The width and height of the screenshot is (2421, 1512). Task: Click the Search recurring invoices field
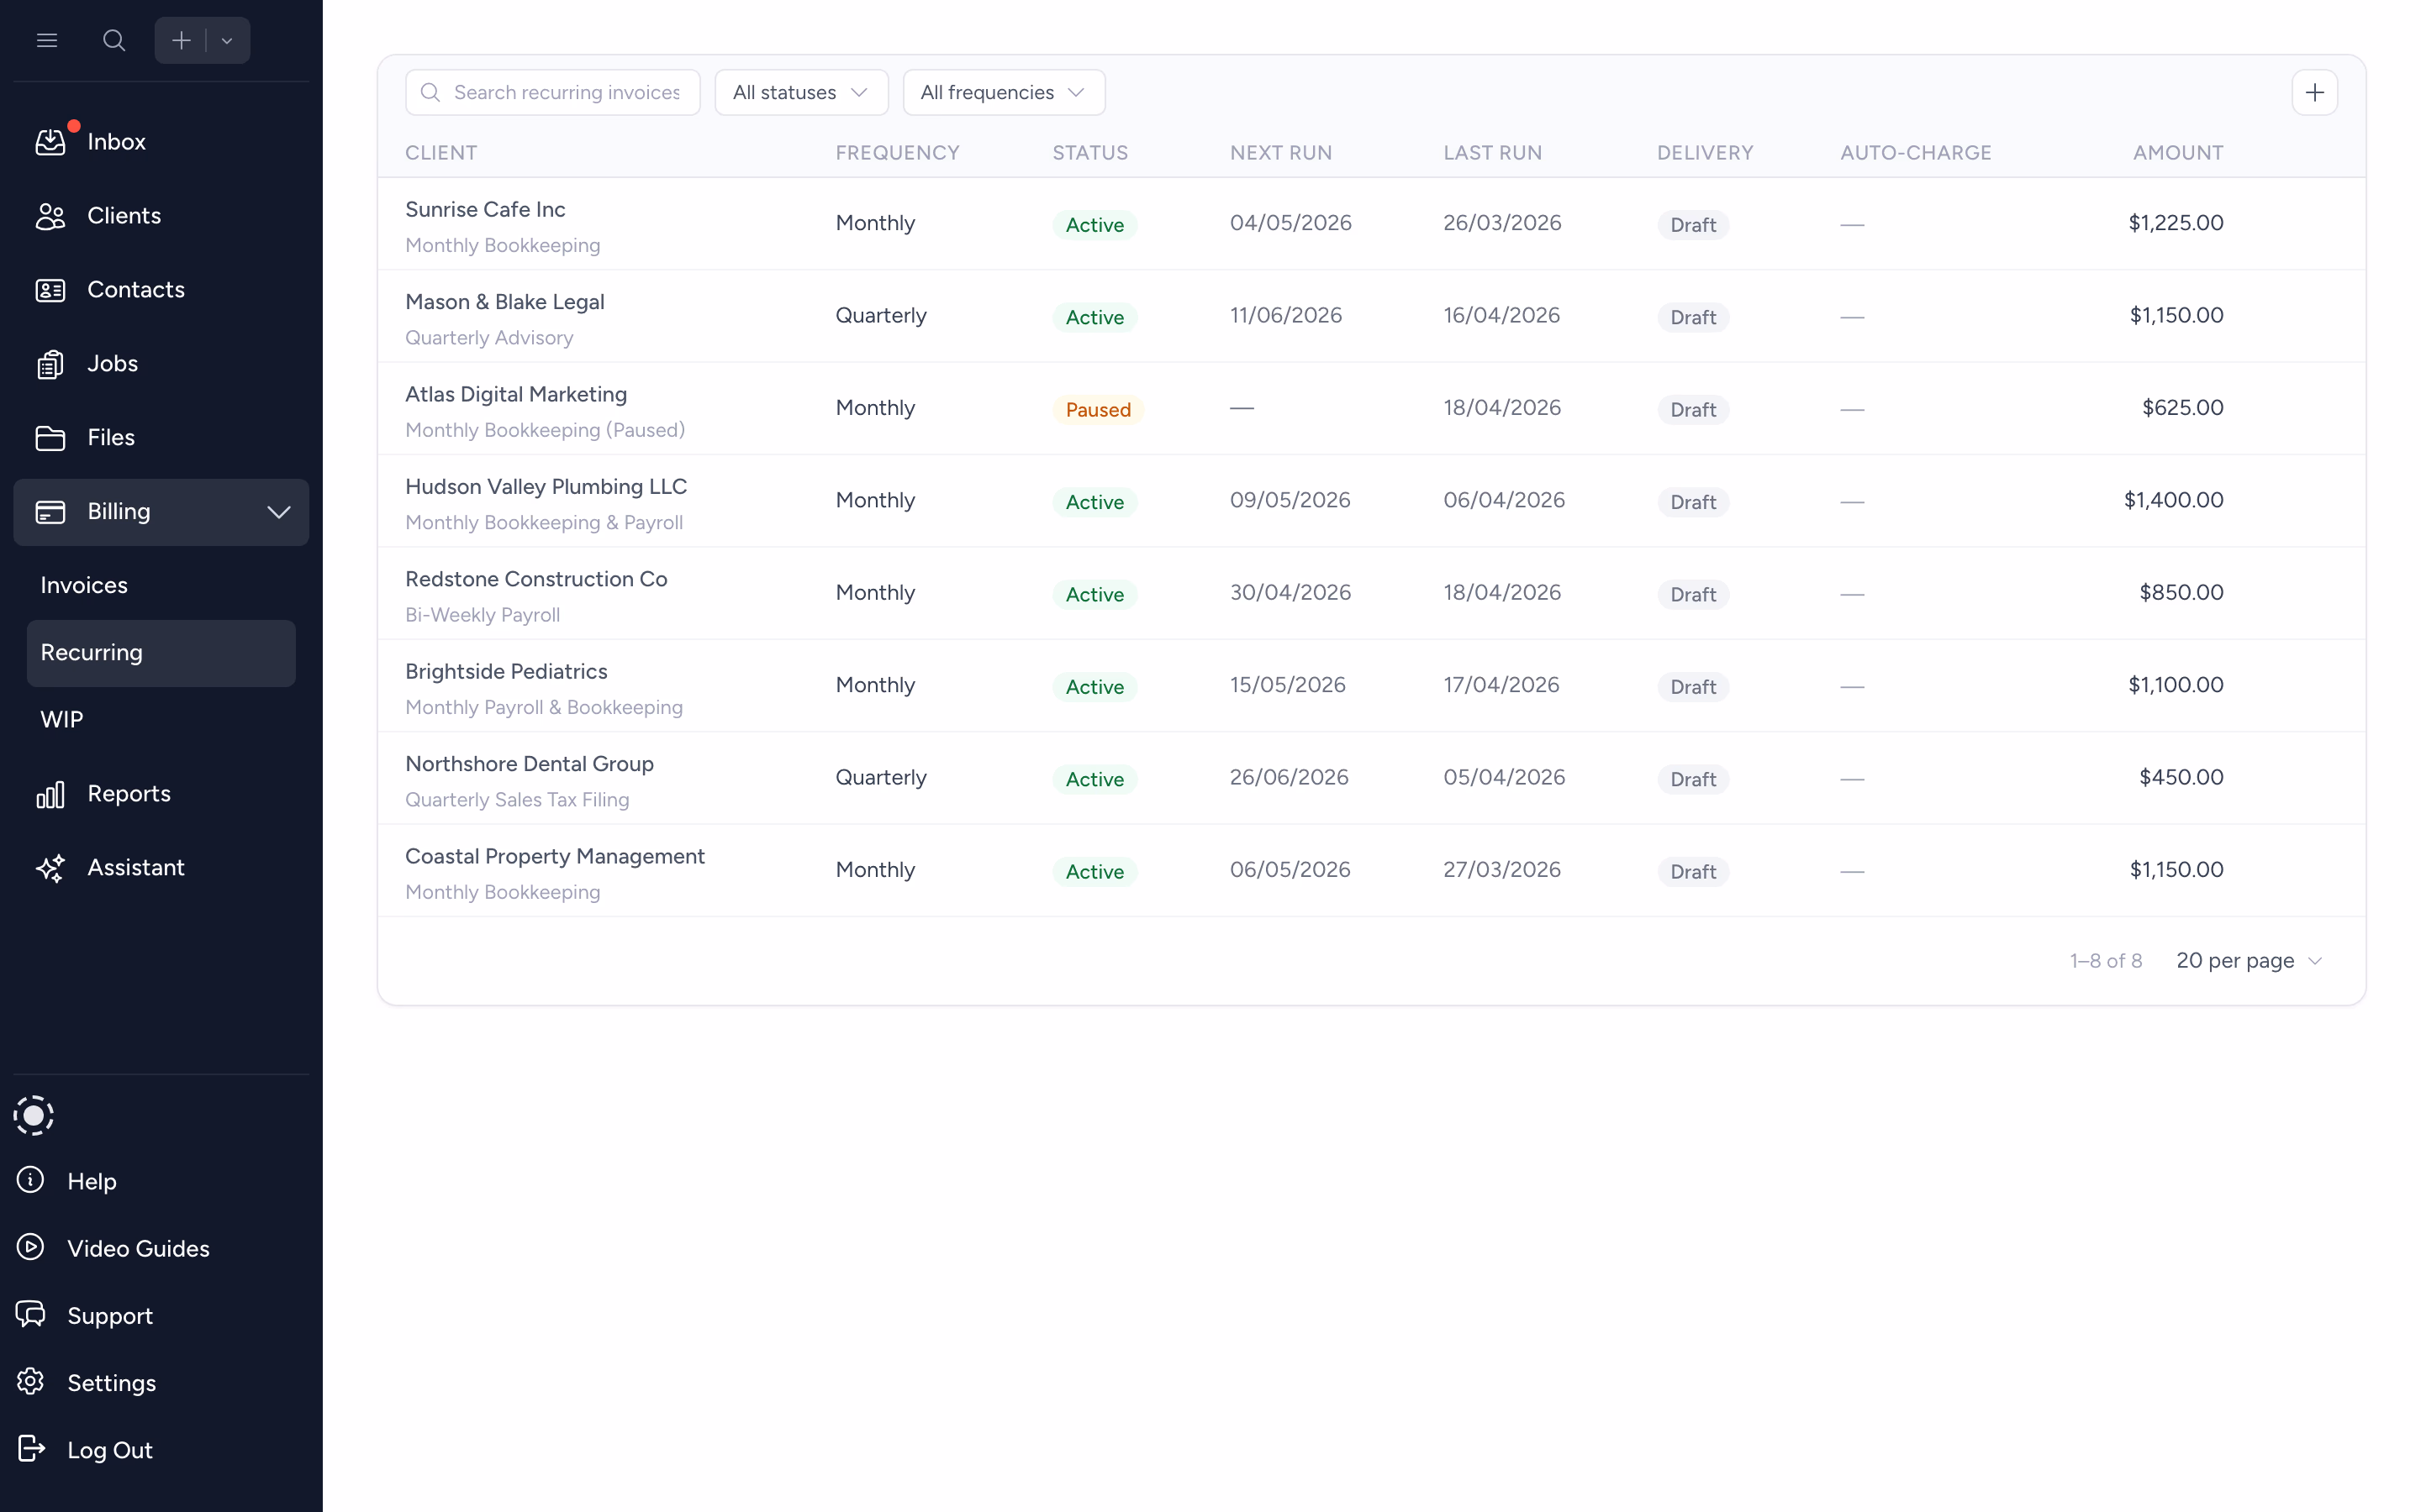coord(565,92)
